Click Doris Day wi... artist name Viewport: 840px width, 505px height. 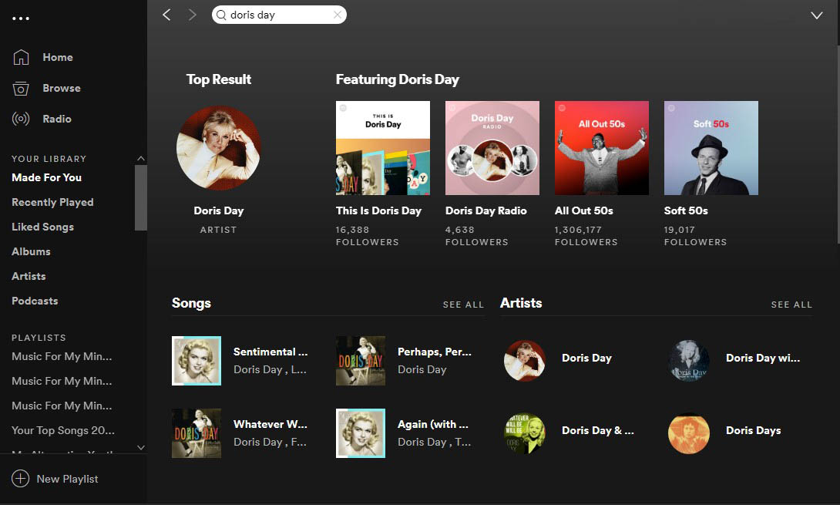(762, 358)
